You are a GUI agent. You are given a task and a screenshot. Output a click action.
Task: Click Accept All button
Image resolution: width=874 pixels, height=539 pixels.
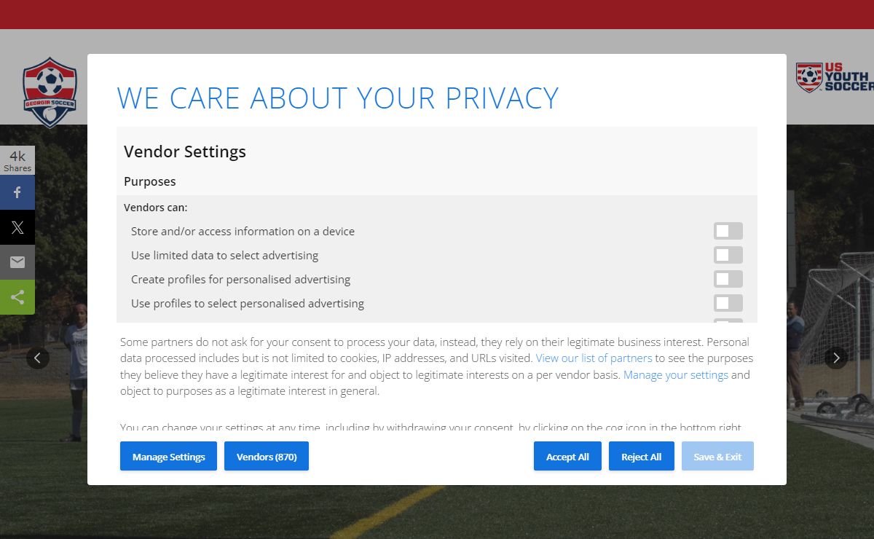point(567,456)
